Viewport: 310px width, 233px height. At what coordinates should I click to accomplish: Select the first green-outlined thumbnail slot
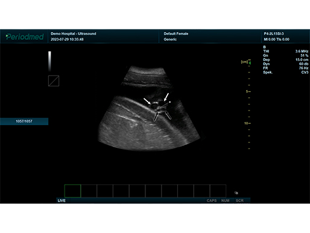click(x=73, y=191)
